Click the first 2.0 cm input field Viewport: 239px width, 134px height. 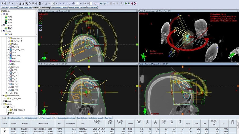[53, 3]
